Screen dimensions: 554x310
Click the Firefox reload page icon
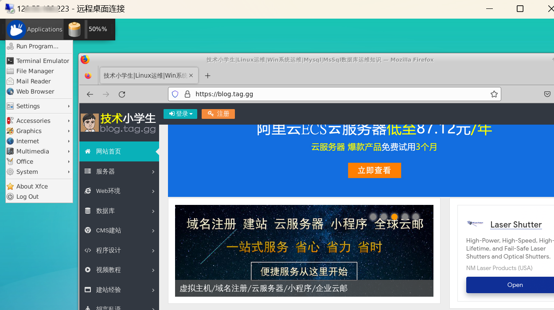pos(122,94)
